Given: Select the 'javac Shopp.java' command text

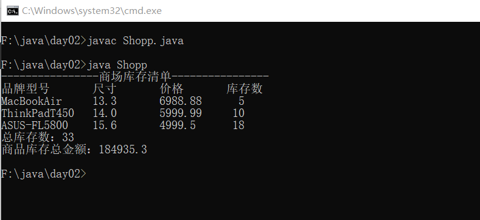Looking at the screenshot, I should click(135, 41).
